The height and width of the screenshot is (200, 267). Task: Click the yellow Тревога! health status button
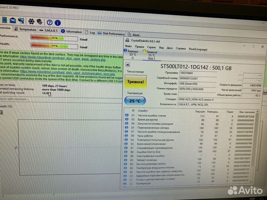[x=136, y=82]
